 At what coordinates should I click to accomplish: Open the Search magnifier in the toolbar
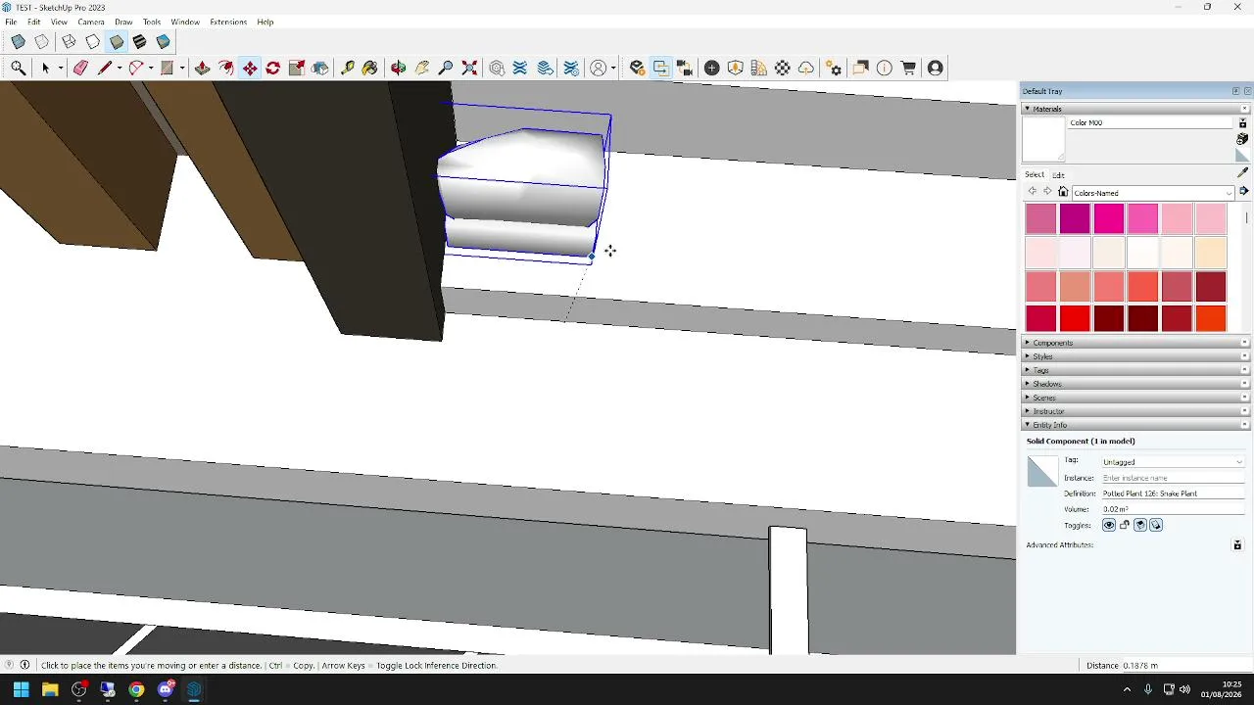[x=19, y=68]
